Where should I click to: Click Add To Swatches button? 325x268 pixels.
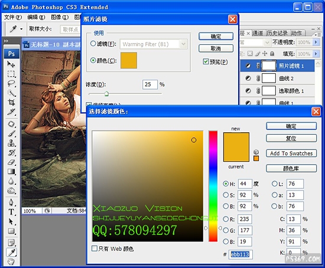pos(291,153)
